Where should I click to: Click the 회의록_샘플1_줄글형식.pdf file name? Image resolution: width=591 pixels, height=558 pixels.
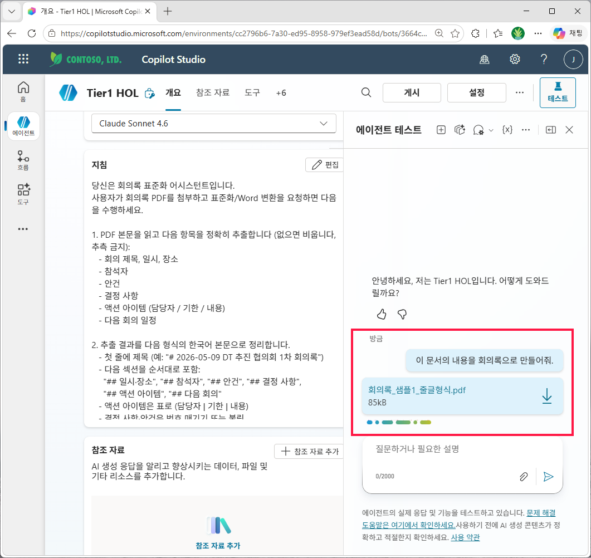(417, 390)
